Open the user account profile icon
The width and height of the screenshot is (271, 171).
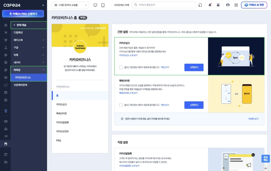coord(228,5)
